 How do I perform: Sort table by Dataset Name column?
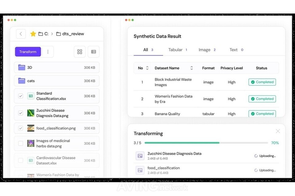pyautogui.click(x=191, y=68)
